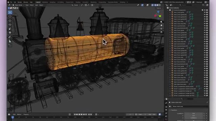This screenshot has height=121, width=216.
Task: Select the Rotate tool
Action: point(10,25)
